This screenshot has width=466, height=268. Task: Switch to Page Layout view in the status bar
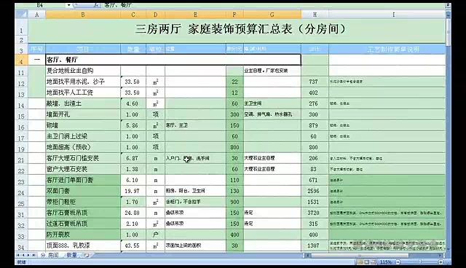coord(367,262)
